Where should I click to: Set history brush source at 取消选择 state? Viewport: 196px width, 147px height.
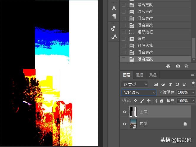[124, 45]
